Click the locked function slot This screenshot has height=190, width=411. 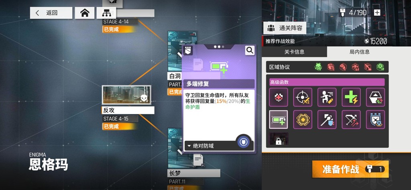[279, 139]
